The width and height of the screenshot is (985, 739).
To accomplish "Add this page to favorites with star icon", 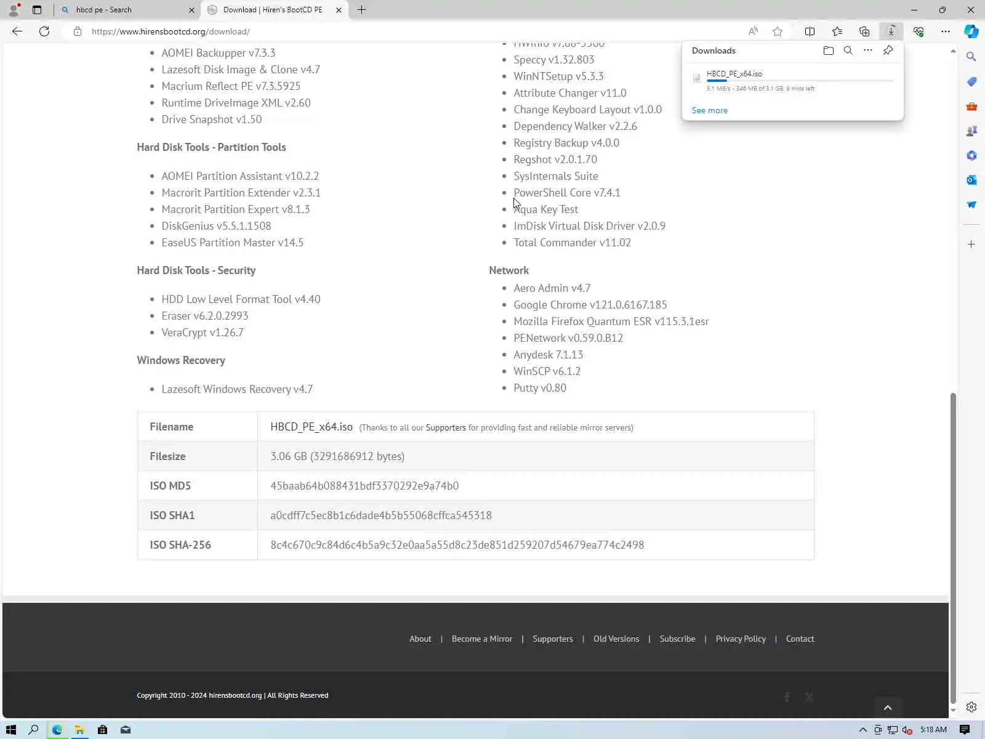I will pos(778,31).
